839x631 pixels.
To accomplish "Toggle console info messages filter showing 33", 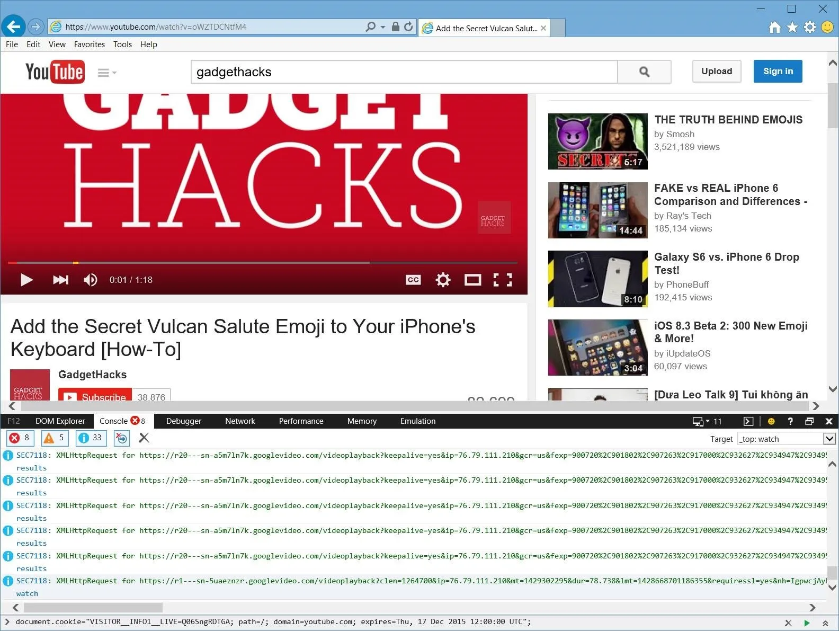I will 91,438.
